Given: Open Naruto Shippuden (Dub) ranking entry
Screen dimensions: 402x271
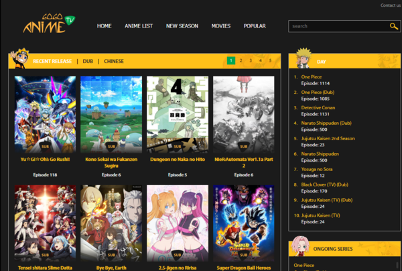Looking at the screenshot, I should point(326,123).
